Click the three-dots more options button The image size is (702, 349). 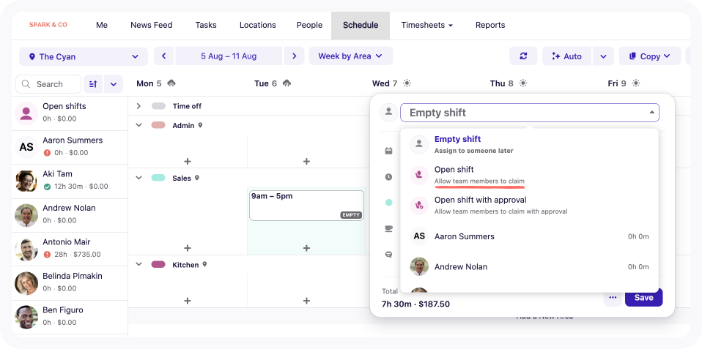tap(612, 298)
